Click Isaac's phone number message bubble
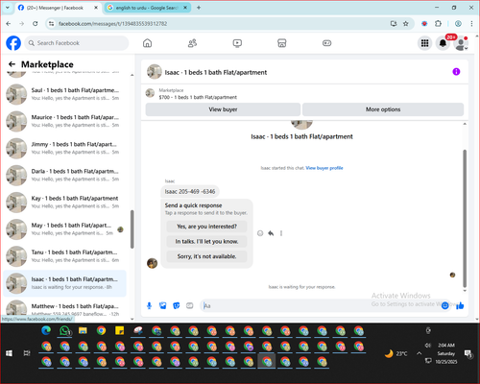The width and height of the screenshot is (480, 384). (190, 192)
